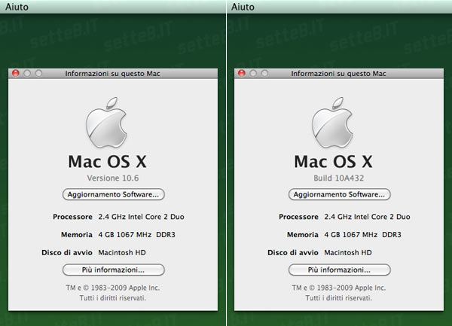Open the Aiuto menu in left screenshot
The width and height of the screenshot is (452, 326).
pyautogui.click(x=17, y=7)
